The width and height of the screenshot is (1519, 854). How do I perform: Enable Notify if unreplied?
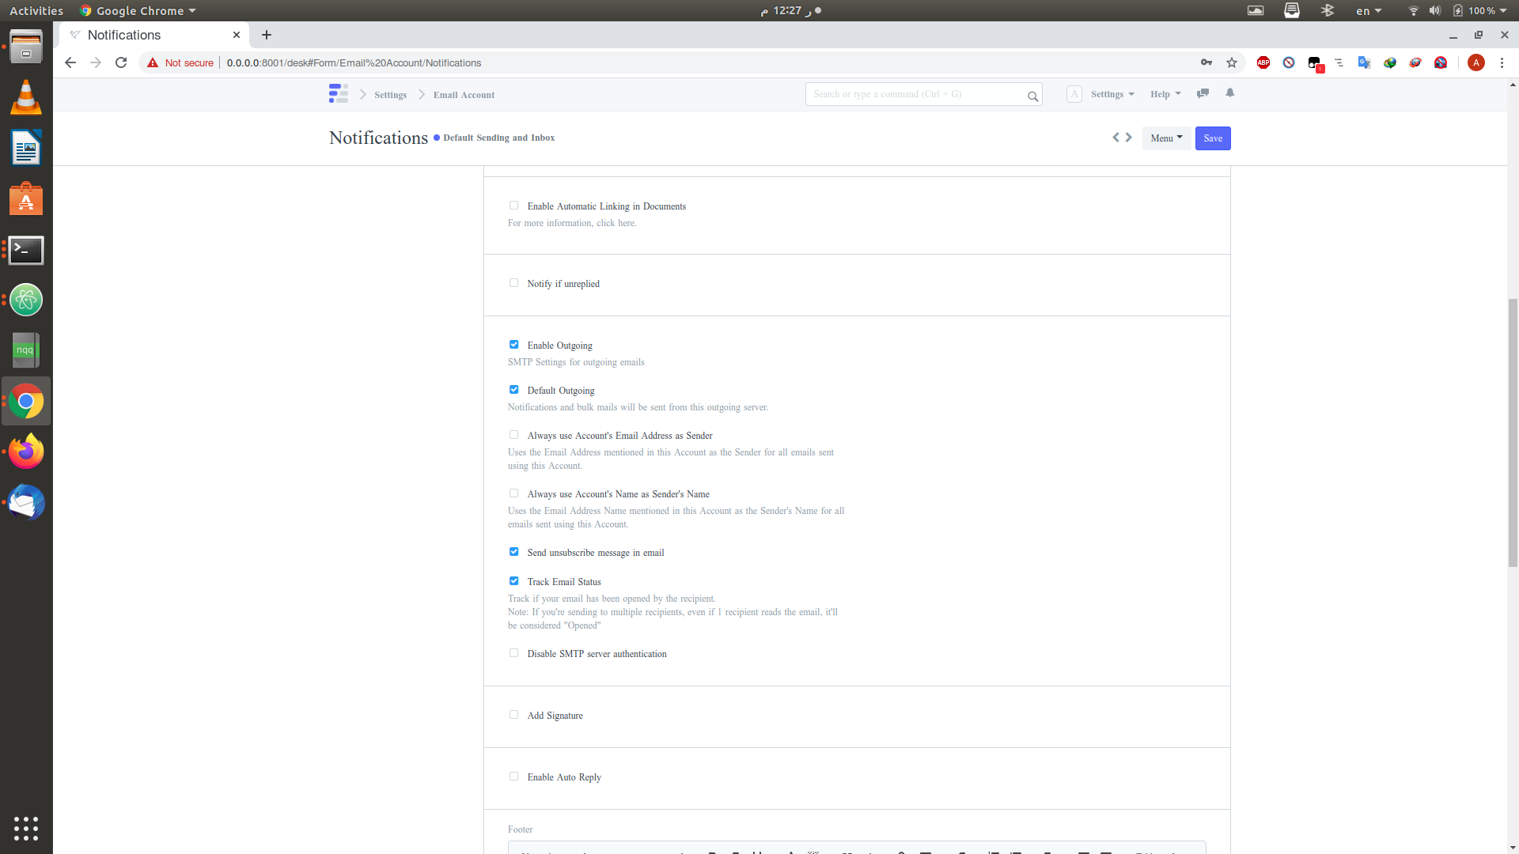(x=513, y=282)
